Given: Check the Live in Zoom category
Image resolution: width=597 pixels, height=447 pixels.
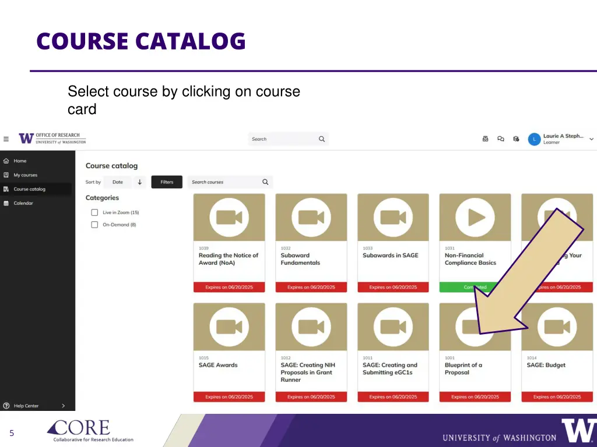Looking at the screenshot, I should tap(94, 212).
